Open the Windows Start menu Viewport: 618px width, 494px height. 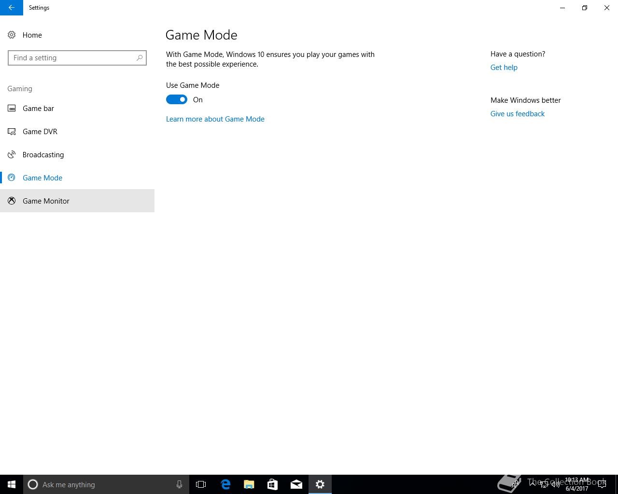[x=12, y=484]
